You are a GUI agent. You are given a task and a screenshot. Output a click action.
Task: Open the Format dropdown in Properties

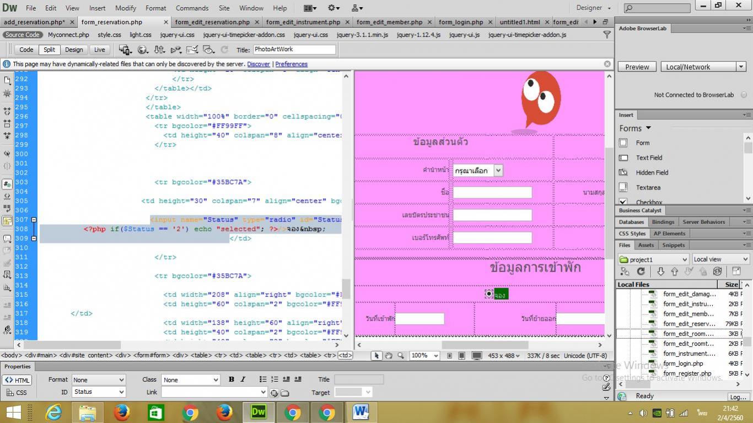click(x=99, y=379)
